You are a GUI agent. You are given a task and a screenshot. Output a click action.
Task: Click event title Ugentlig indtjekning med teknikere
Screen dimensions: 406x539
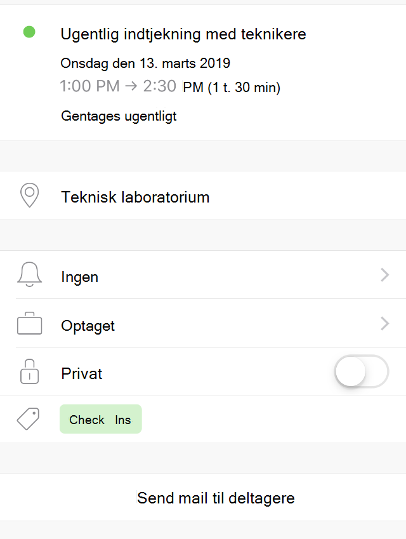183,34
